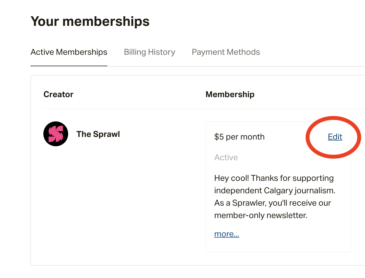Click the divider line under the Creator header

click(204, 109)
